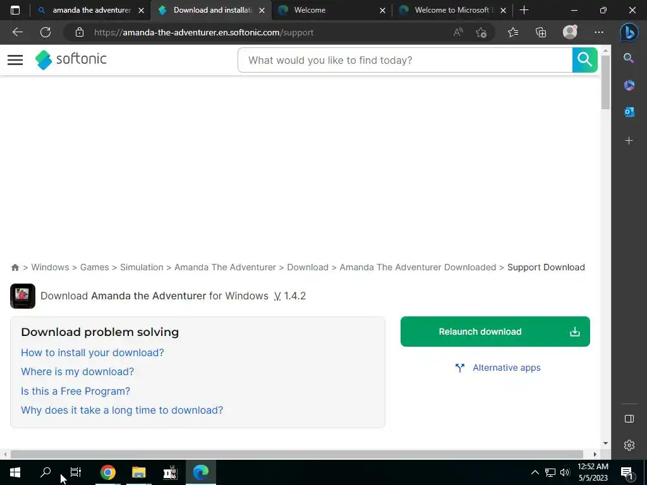Click the Relaunch download button
The height and width of the screenshot is (485, 647).
pos(495,332)
